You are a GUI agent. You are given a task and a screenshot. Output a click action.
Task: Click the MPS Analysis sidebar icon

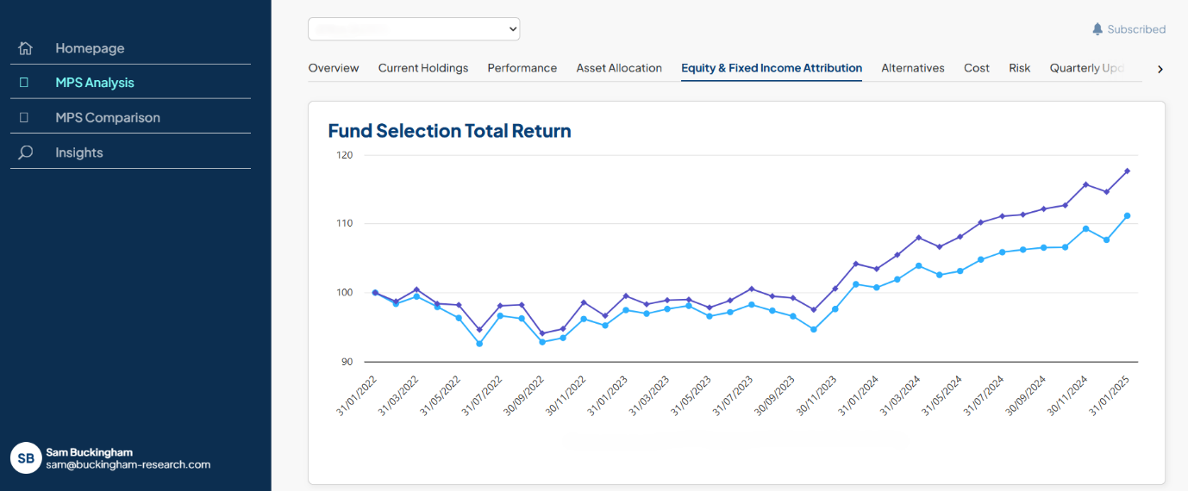point(24,83)
